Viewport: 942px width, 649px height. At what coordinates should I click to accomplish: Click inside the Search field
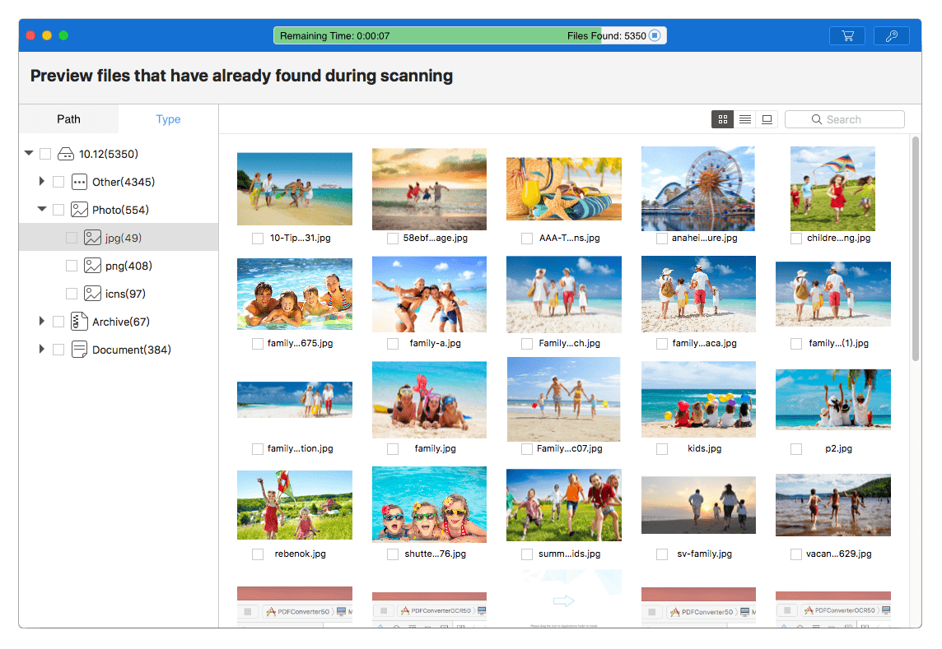point(845,119)
